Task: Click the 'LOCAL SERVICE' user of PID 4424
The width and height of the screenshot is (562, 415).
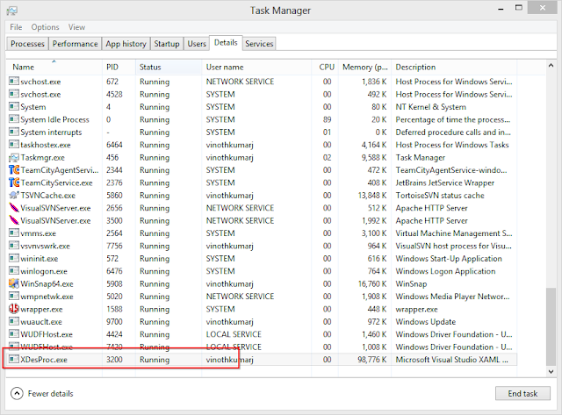Action: pyautogui.click(x=234, y=334)
